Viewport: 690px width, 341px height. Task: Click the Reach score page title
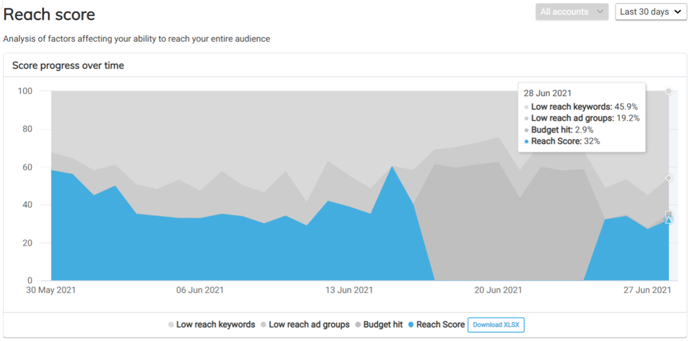(x=49, y=14)
